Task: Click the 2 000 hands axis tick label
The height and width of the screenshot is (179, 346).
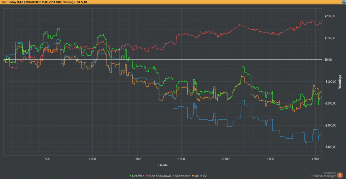Action: 181,159
